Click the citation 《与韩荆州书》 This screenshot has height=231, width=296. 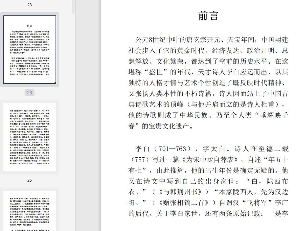[180, 192]
